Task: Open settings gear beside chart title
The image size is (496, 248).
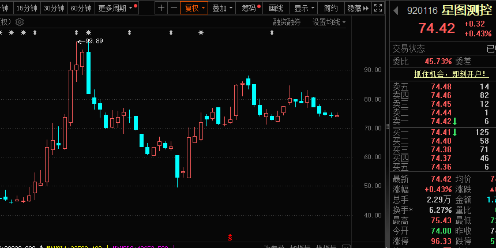Action: click(x=20, y=22)
